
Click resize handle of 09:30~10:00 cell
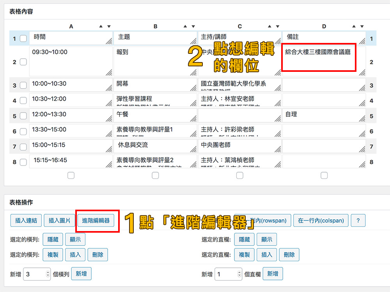click(x=109, y=72)
